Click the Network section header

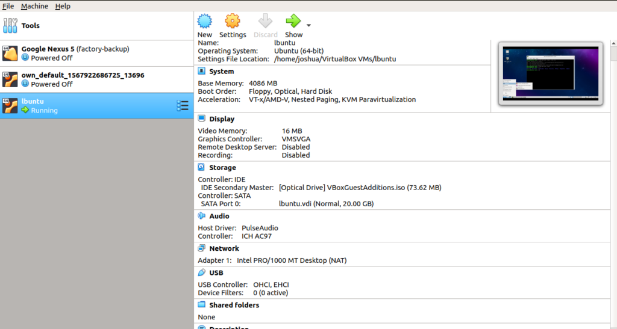(224, 248)
